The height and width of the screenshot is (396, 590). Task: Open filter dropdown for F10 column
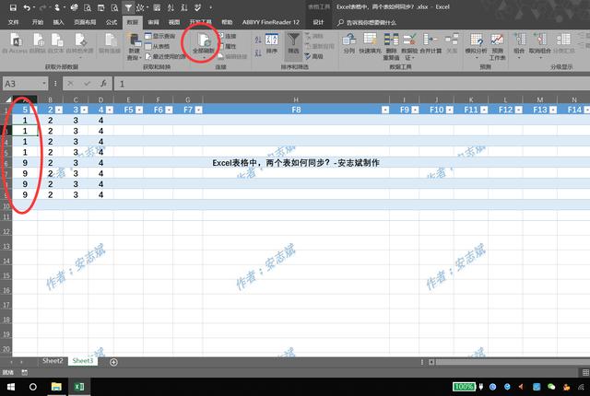[x=450, y=110]
